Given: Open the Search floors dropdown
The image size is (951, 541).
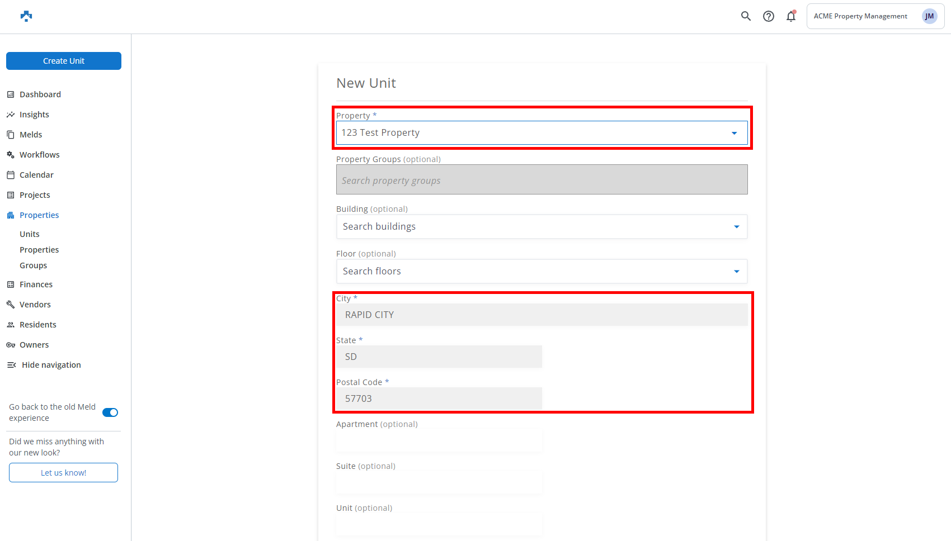Looking at the screenshot, I should coord(736,272).
